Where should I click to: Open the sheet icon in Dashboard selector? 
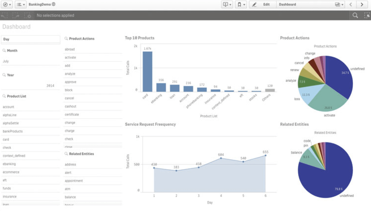[x=337, y=5]
